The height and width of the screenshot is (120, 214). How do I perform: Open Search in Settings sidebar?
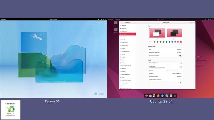(128, 40)
